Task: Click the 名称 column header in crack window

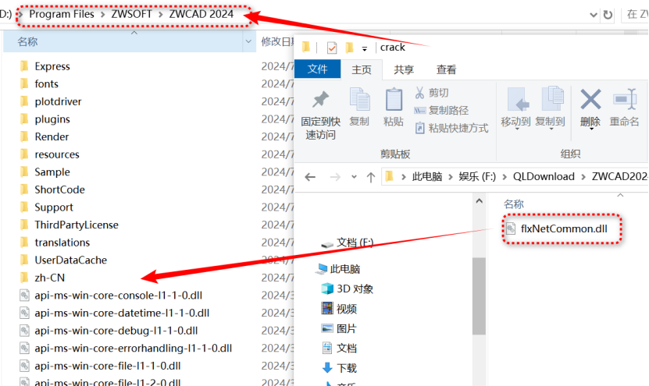Action: coord(514,204)
